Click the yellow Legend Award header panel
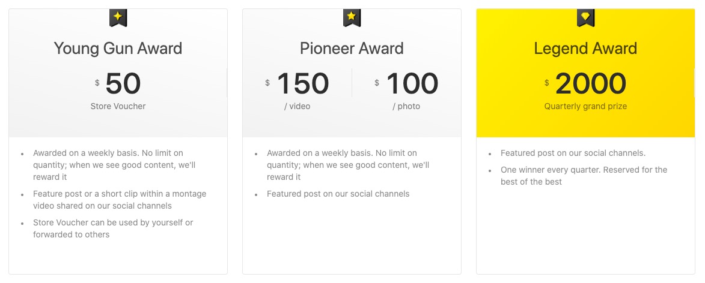The image size is (705, 283). (x=585, y=73)
